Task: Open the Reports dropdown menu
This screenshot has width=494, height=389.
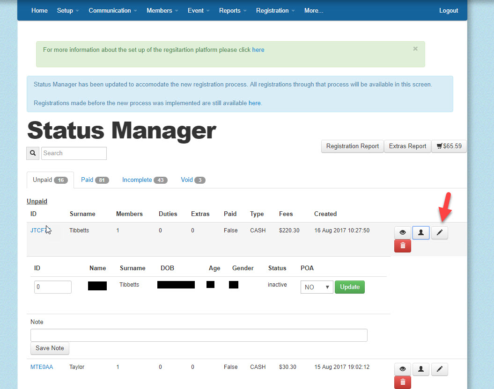Action: tap(233, 10)
